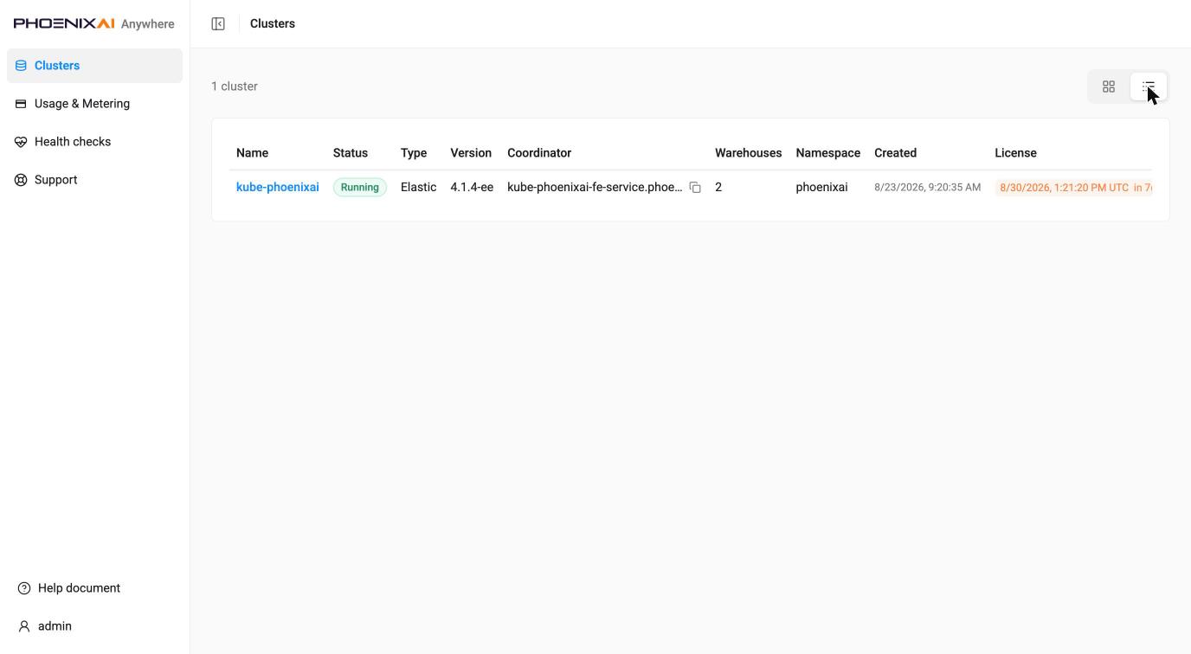The image size is (1191, 654).
Task: Open the Support page
Action: click(x=94, y=180)
